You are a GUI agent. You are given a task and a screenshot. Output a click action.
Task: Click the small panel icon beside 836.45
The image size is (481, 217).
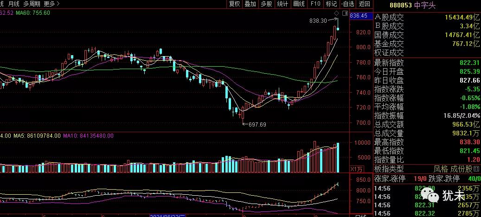[345, 13]
